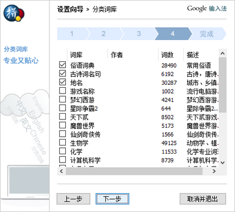Enable the 游戏名称 dictionary checkbox
The height and width of the screenshot is (212, 235).
coord(62,91)
